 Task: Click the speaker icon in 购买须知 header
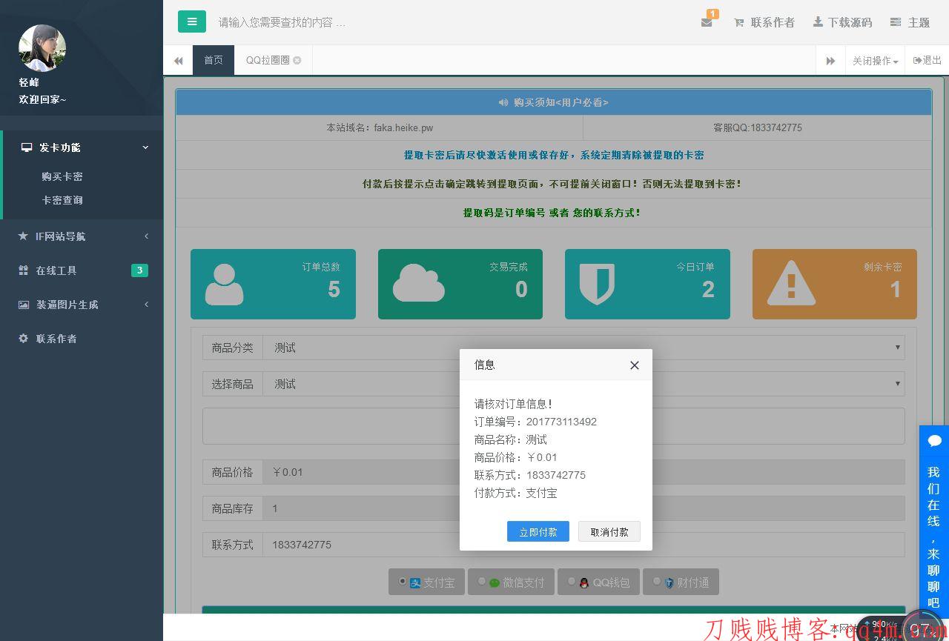point(503,102)
